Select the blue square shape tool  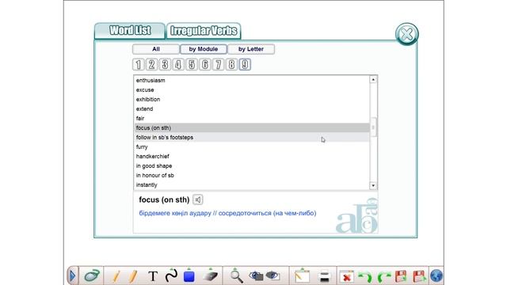189,276
